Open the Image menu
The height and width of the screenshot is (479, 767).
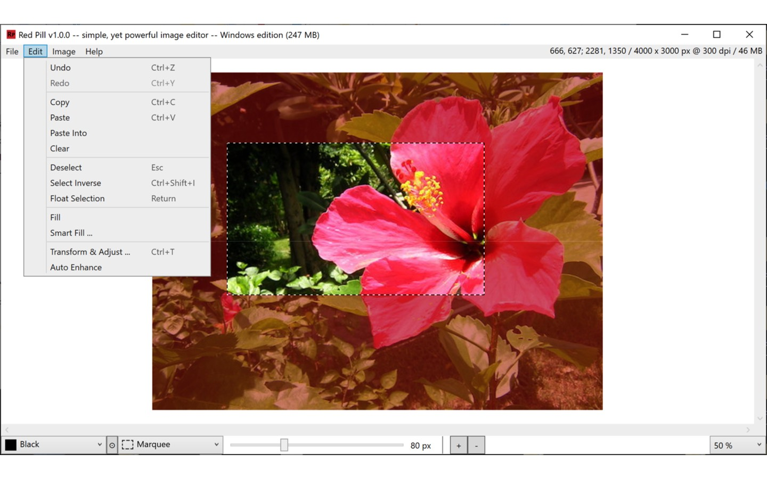click(x=63, y=52)
